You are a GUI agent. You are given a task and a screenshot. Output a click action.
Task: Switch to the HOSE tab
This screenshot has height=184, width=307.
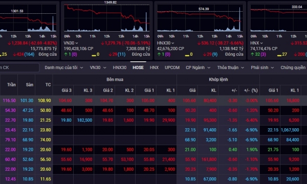(x=138, y=67)
